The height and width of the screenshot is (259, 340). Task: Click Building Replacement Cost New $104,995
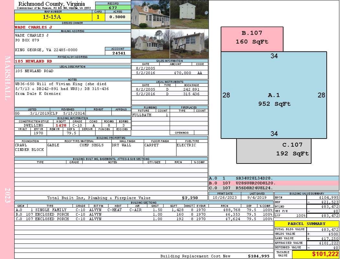259,256
